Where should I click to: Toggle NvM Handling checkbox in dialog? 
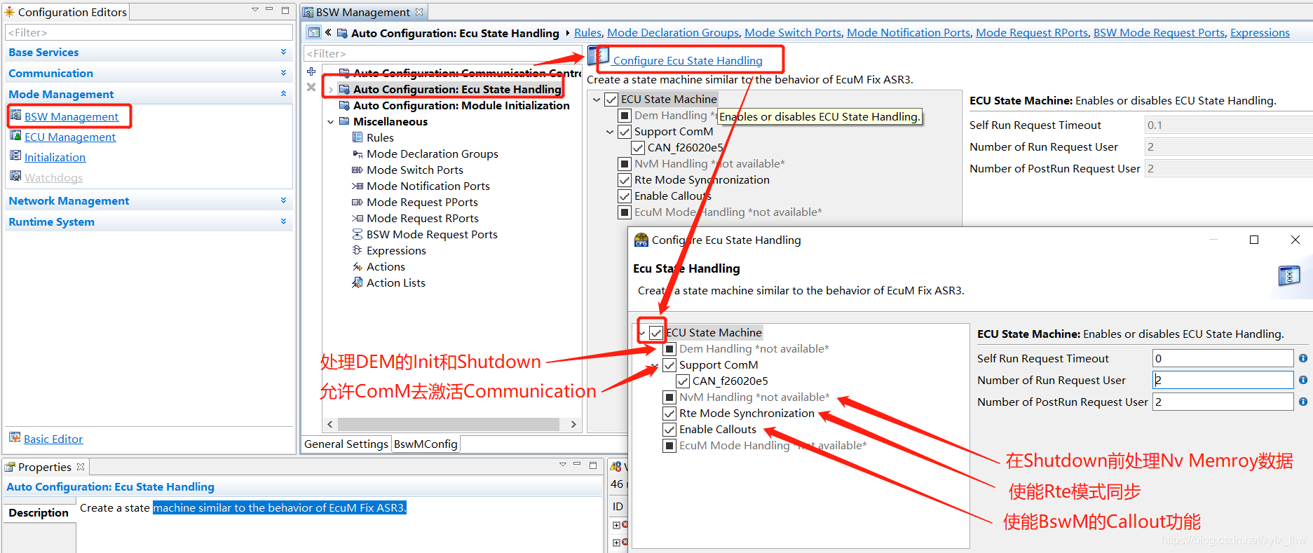[669, 397]
